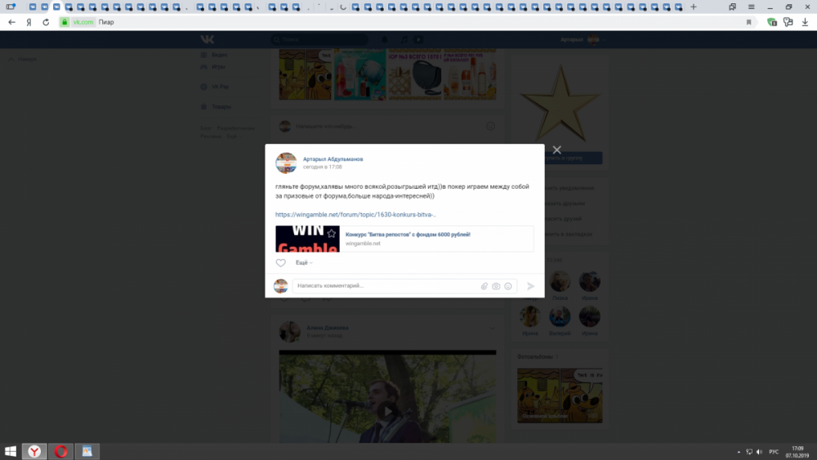This screenshot has width=817, height=460.
Task: Open the РУС language switcher in tray
Action: pos(773,451)
